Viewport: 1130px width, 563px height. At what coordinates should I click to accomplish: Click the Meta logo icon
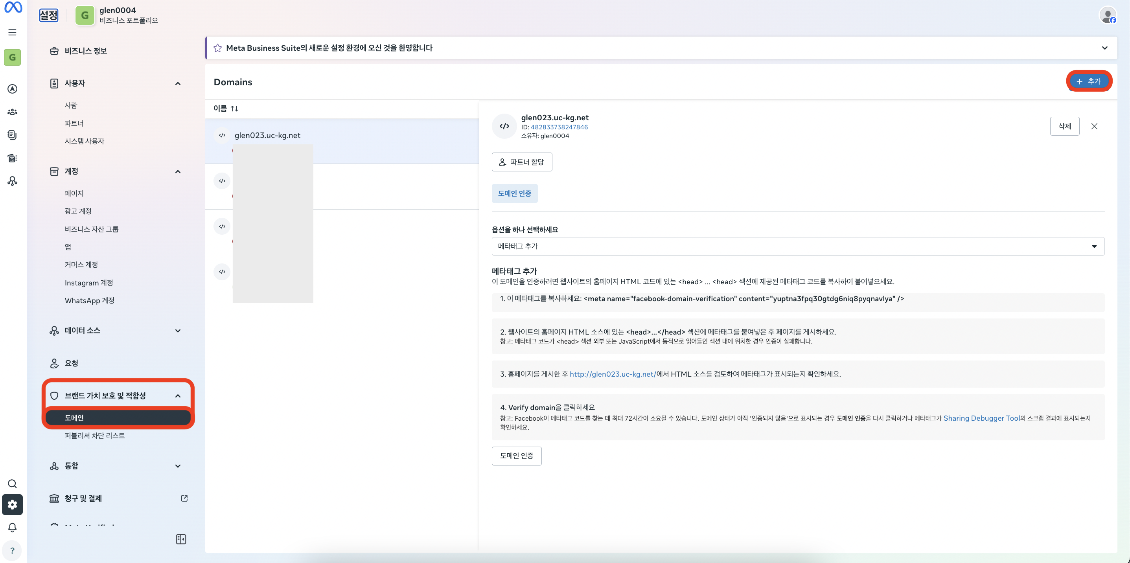click(x=13, y=7)
